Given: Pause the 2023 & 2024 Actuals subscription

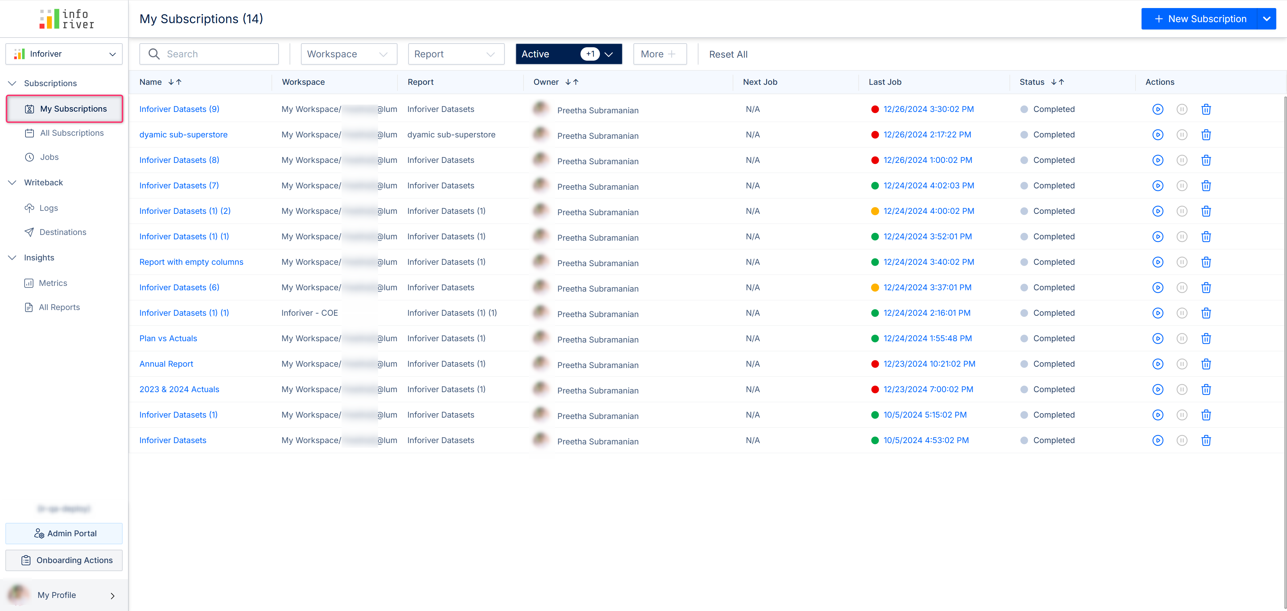Looking at the screenshot, I should (1181, 389).
